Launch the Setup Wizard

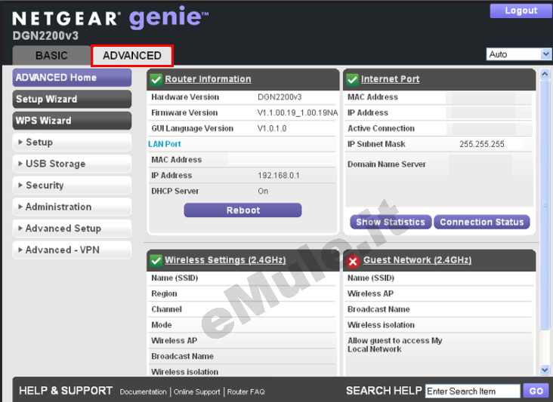[72, 99]
